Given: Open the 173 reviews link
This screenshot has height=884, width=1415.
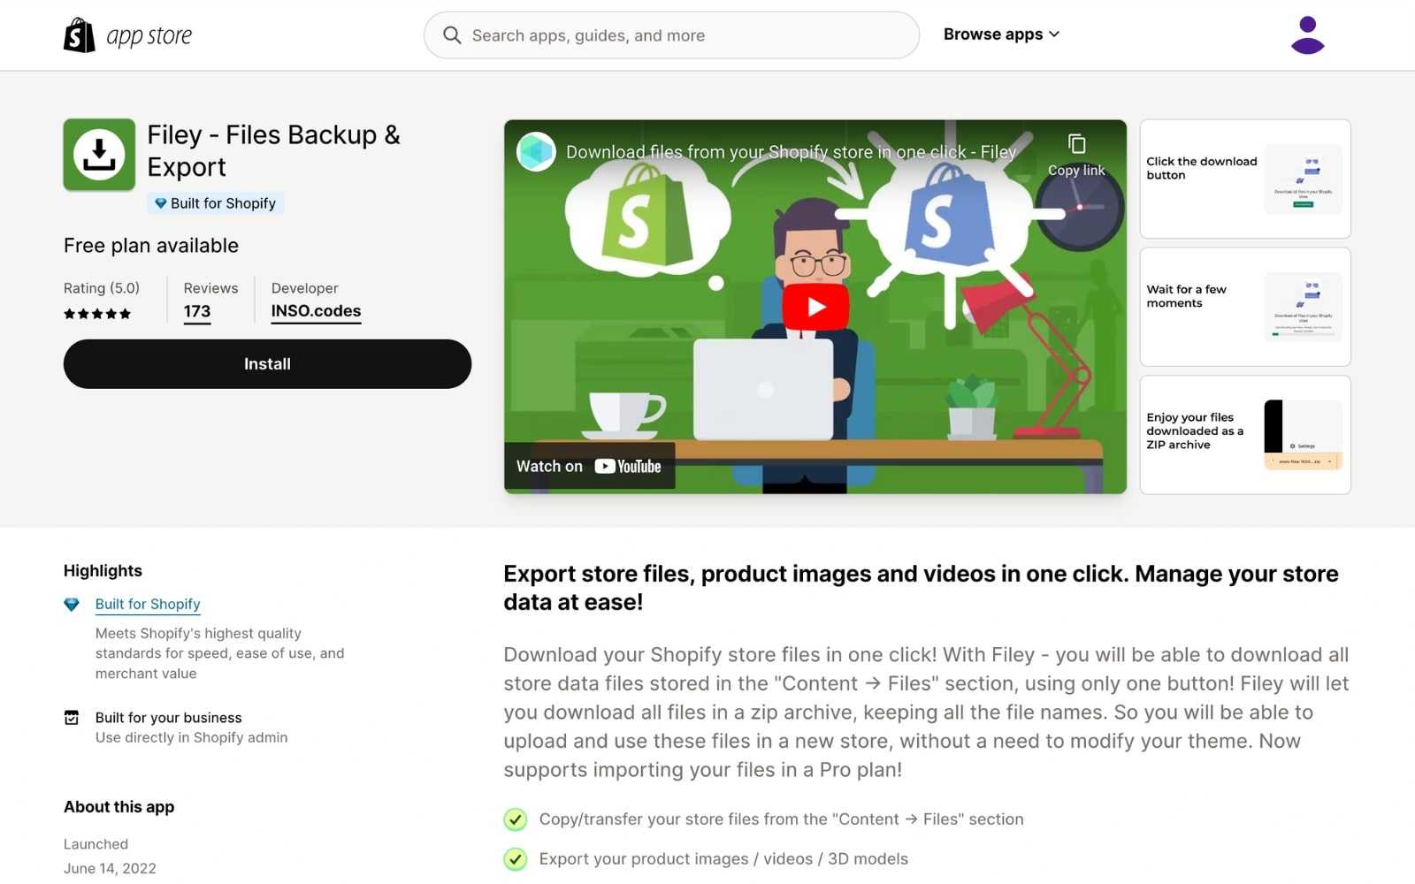Looking at the screenshot, I should (196, 311).
